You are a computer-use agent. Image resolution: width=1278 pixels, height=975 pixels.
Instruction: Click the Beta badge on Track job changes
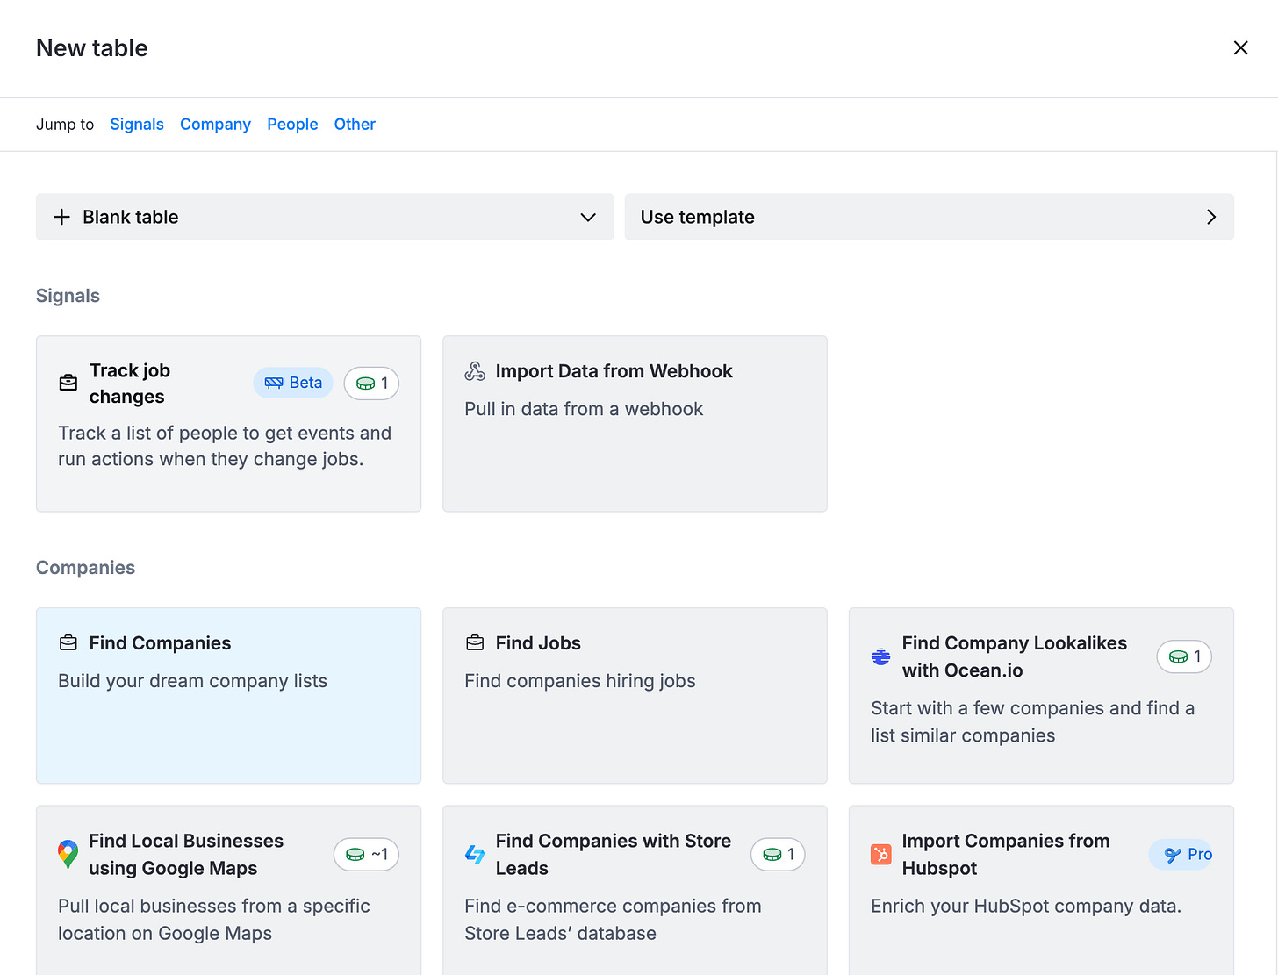[293, 383]
